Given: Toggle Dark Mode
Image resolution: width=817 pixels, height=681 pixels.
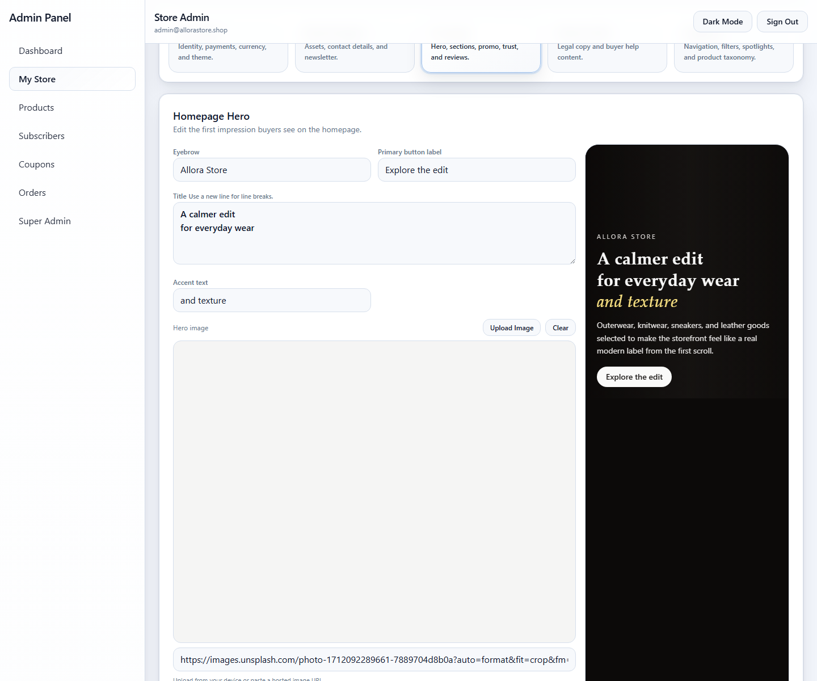Looking at the screenshot, I should 722,21.
